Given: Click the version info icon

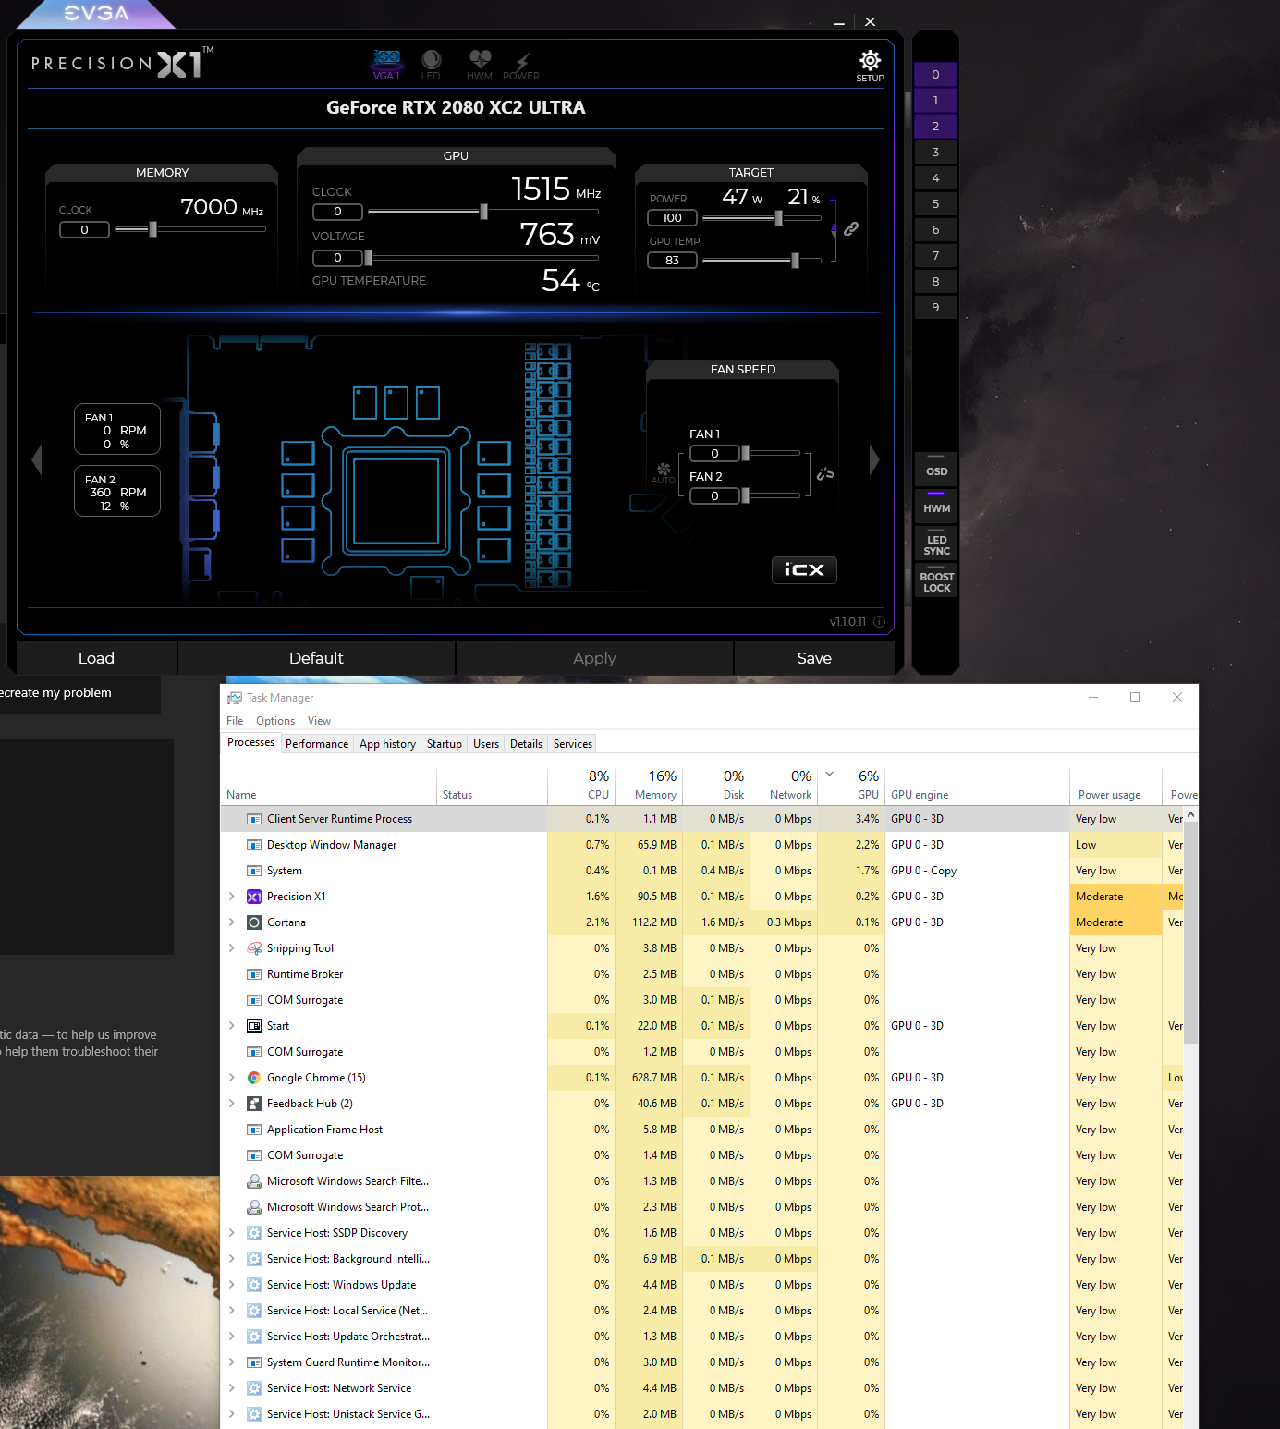Looking at the screenshot, I should tap(879, 622).
